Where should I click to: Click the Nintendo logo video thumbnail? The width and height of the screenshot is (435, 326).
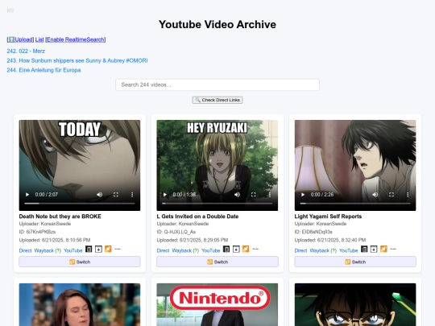point(217,304)
